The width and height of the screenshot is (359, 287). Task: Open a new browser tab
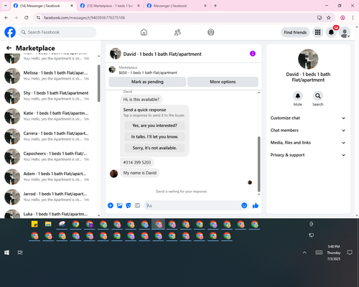(215, 6)
